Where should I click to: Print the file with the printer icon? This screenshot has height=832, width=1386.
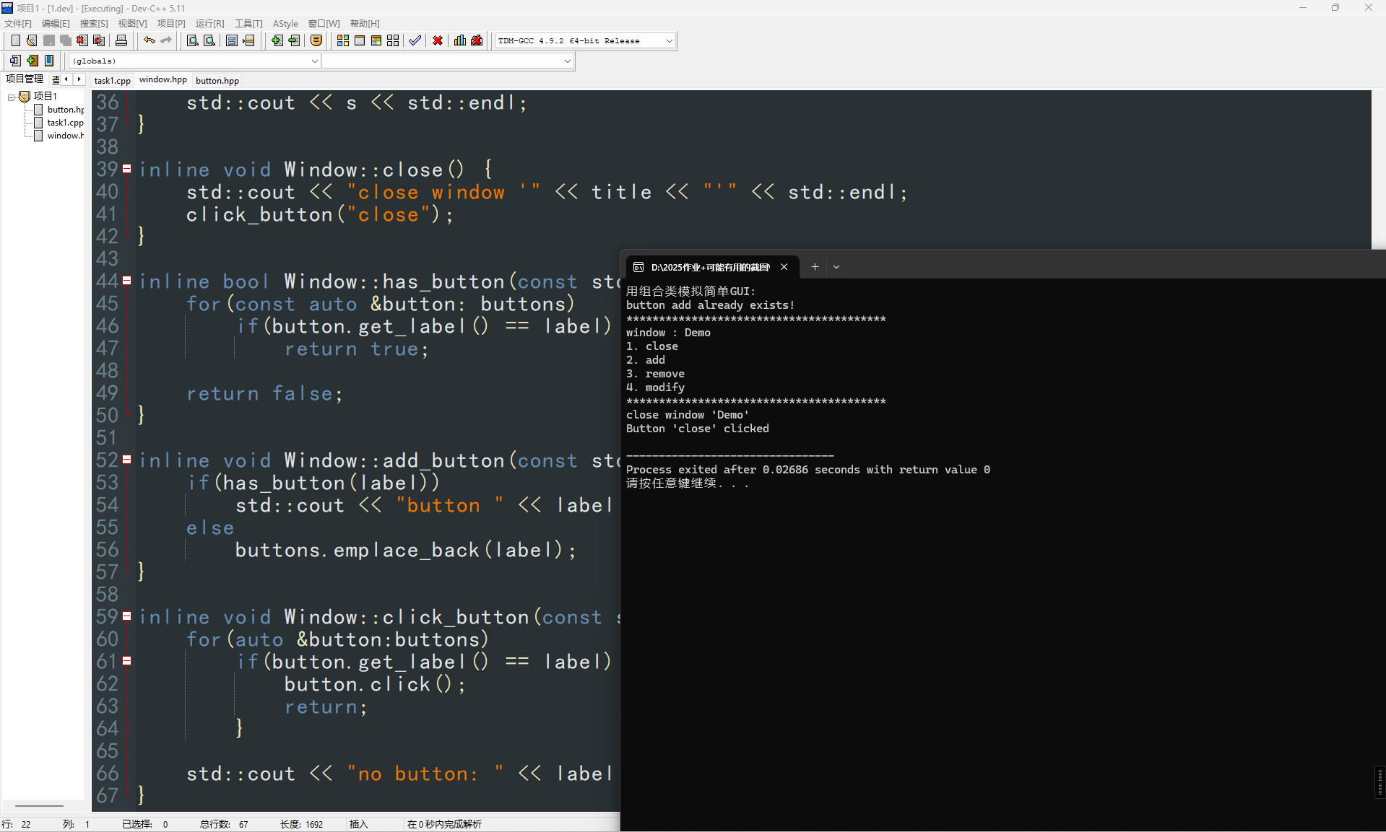tap(121, 40)
